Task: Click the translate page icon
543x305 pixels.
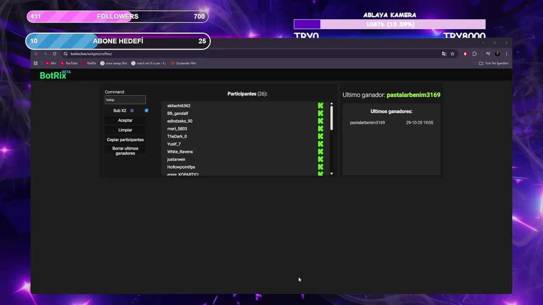Action: [x=444, y=54]
